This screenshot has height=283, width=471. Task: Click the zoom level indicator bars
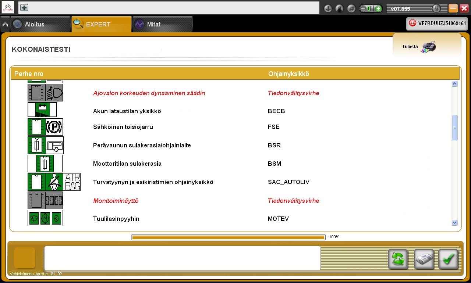[x=371, y=8]
